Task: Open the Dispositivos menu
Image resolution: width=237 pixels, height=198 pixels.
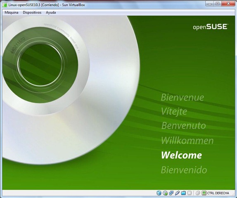Action: [x=32, y=12]
